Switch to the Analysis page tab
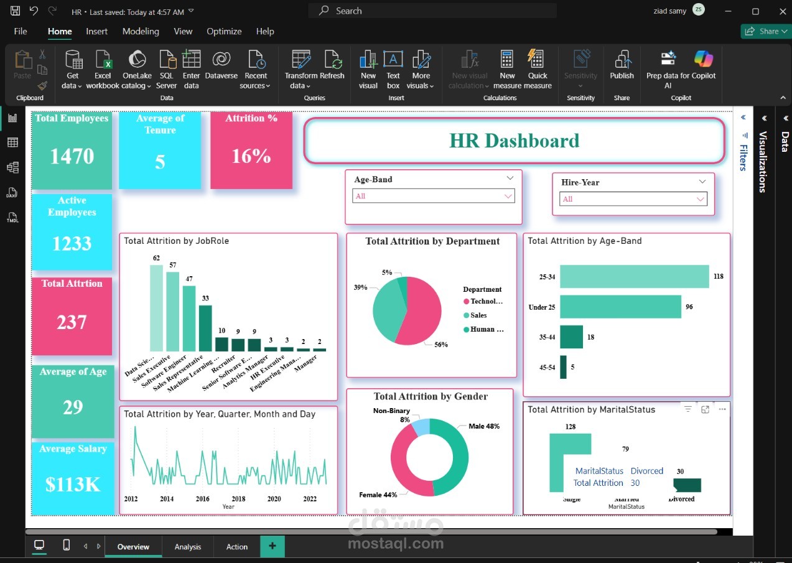The height and width of the screenshot is (563, 792). coord(188,547)
